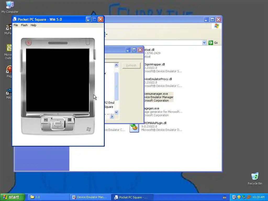Click the RDMAAsPlugin.dll file icon

[134, 128]
